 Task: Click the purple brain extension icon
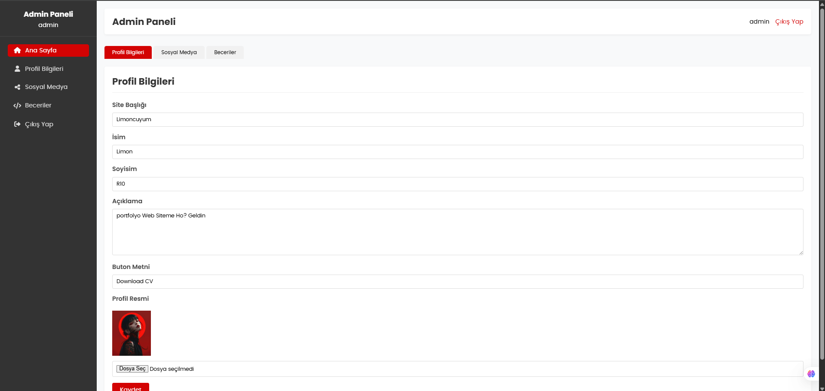(x=811, y=374)
